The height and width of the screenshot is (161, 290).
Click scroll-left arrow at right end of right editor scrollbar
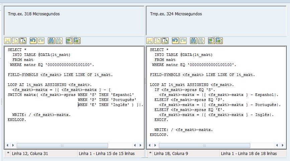point(277,145)
